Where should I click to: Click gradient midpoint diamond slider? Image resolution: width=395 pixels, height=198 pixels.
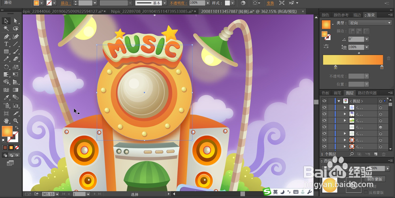click(359, 53)
